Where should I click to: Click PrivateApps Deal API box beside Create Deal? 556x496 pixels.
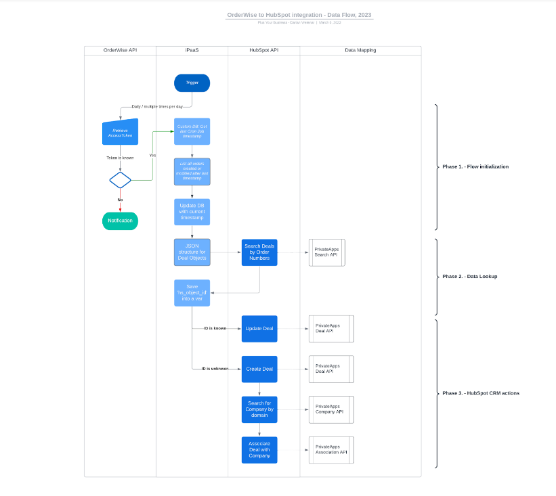(331, 369)
